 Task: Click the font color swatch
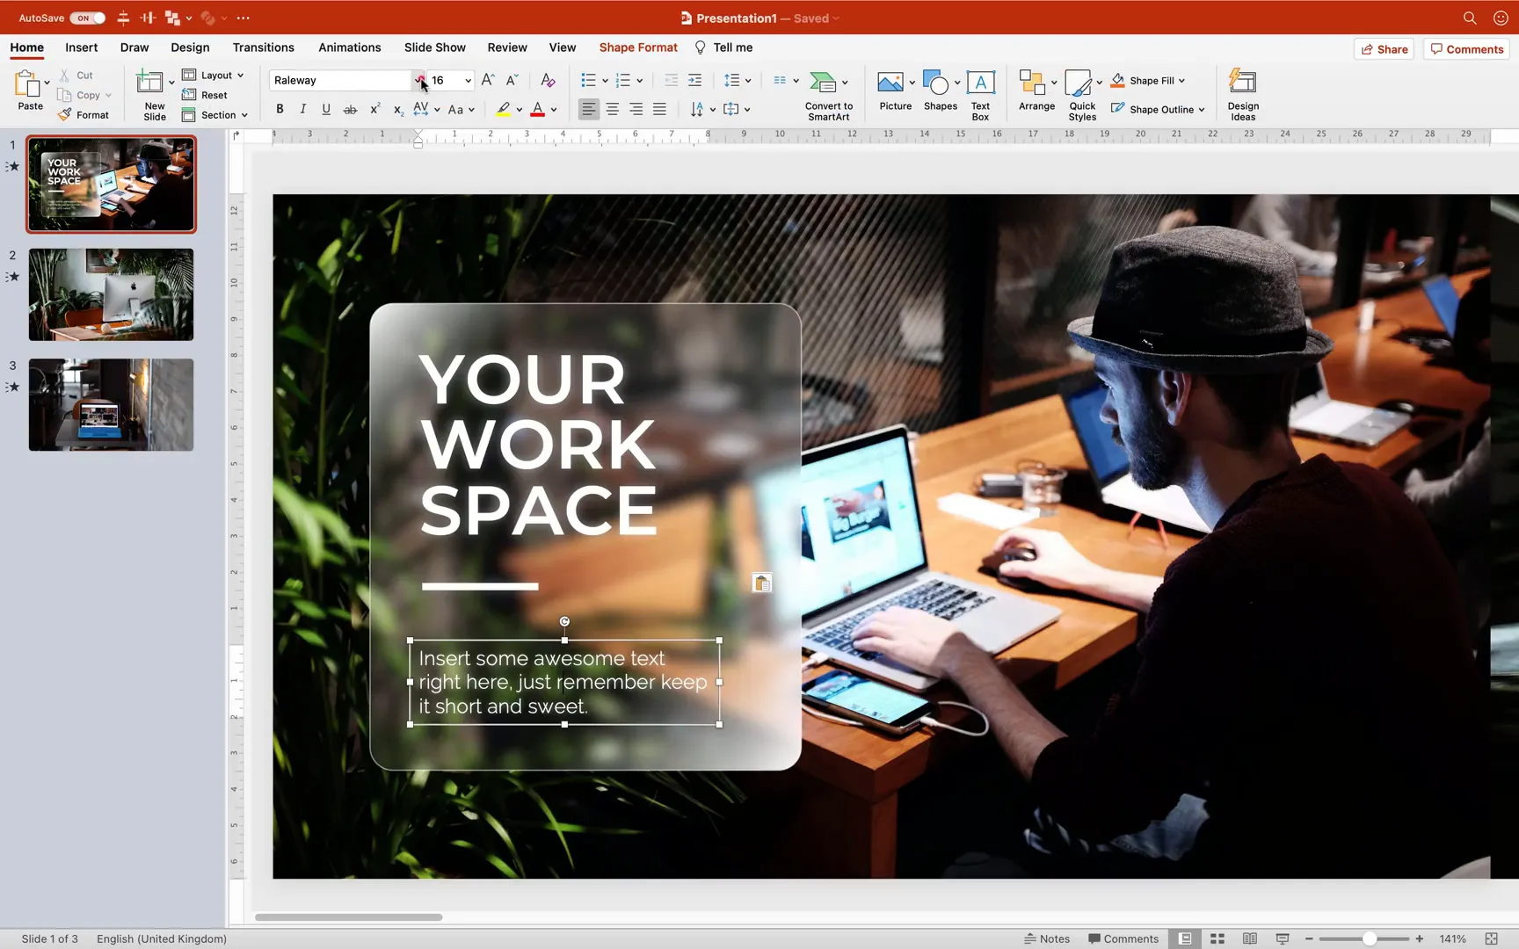point(538,109)
